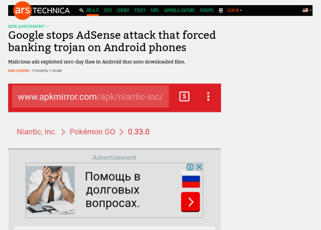Click the ad info icon

[x=190, y=167]
